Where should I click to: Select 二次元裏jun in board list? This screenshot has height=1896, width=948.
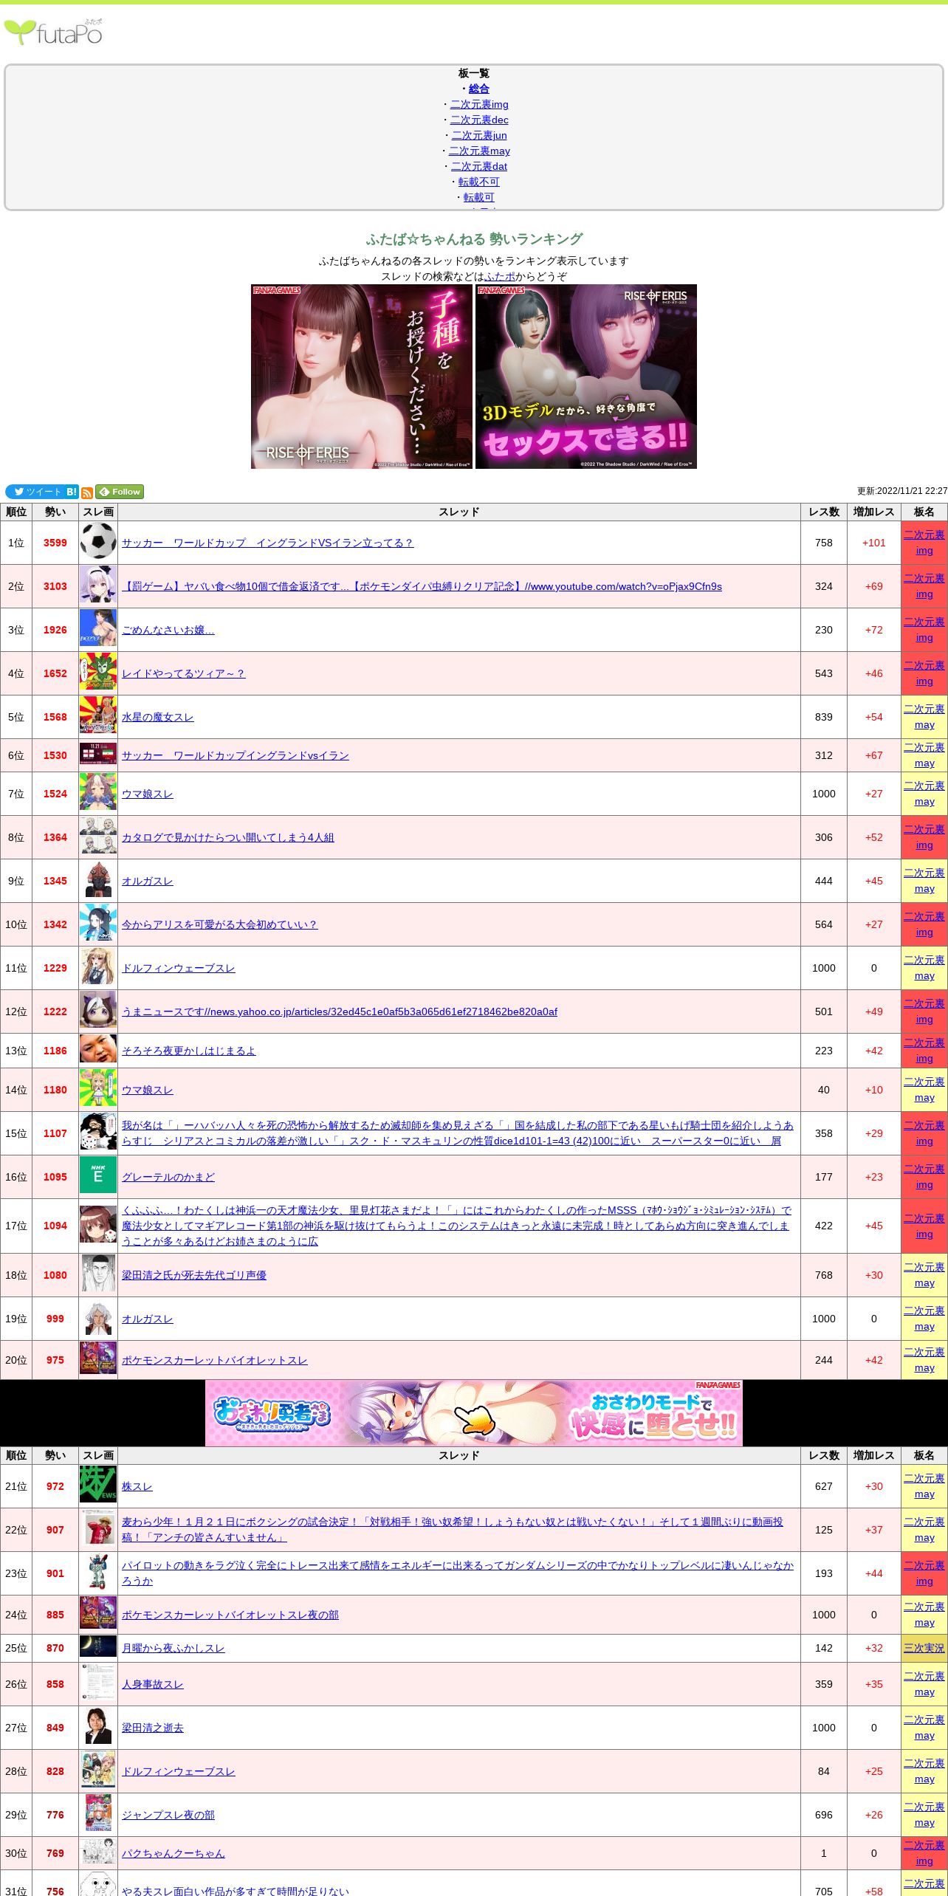pyautogui.click(x=479, y=135)
